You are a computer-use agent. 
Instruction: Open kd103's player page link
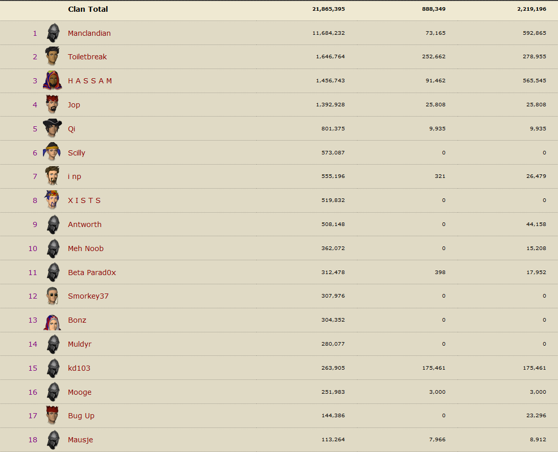(79, 368)
